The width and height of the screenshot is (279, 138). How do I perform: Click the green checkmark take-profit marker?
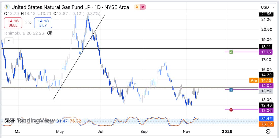click(x=231, y=52)
